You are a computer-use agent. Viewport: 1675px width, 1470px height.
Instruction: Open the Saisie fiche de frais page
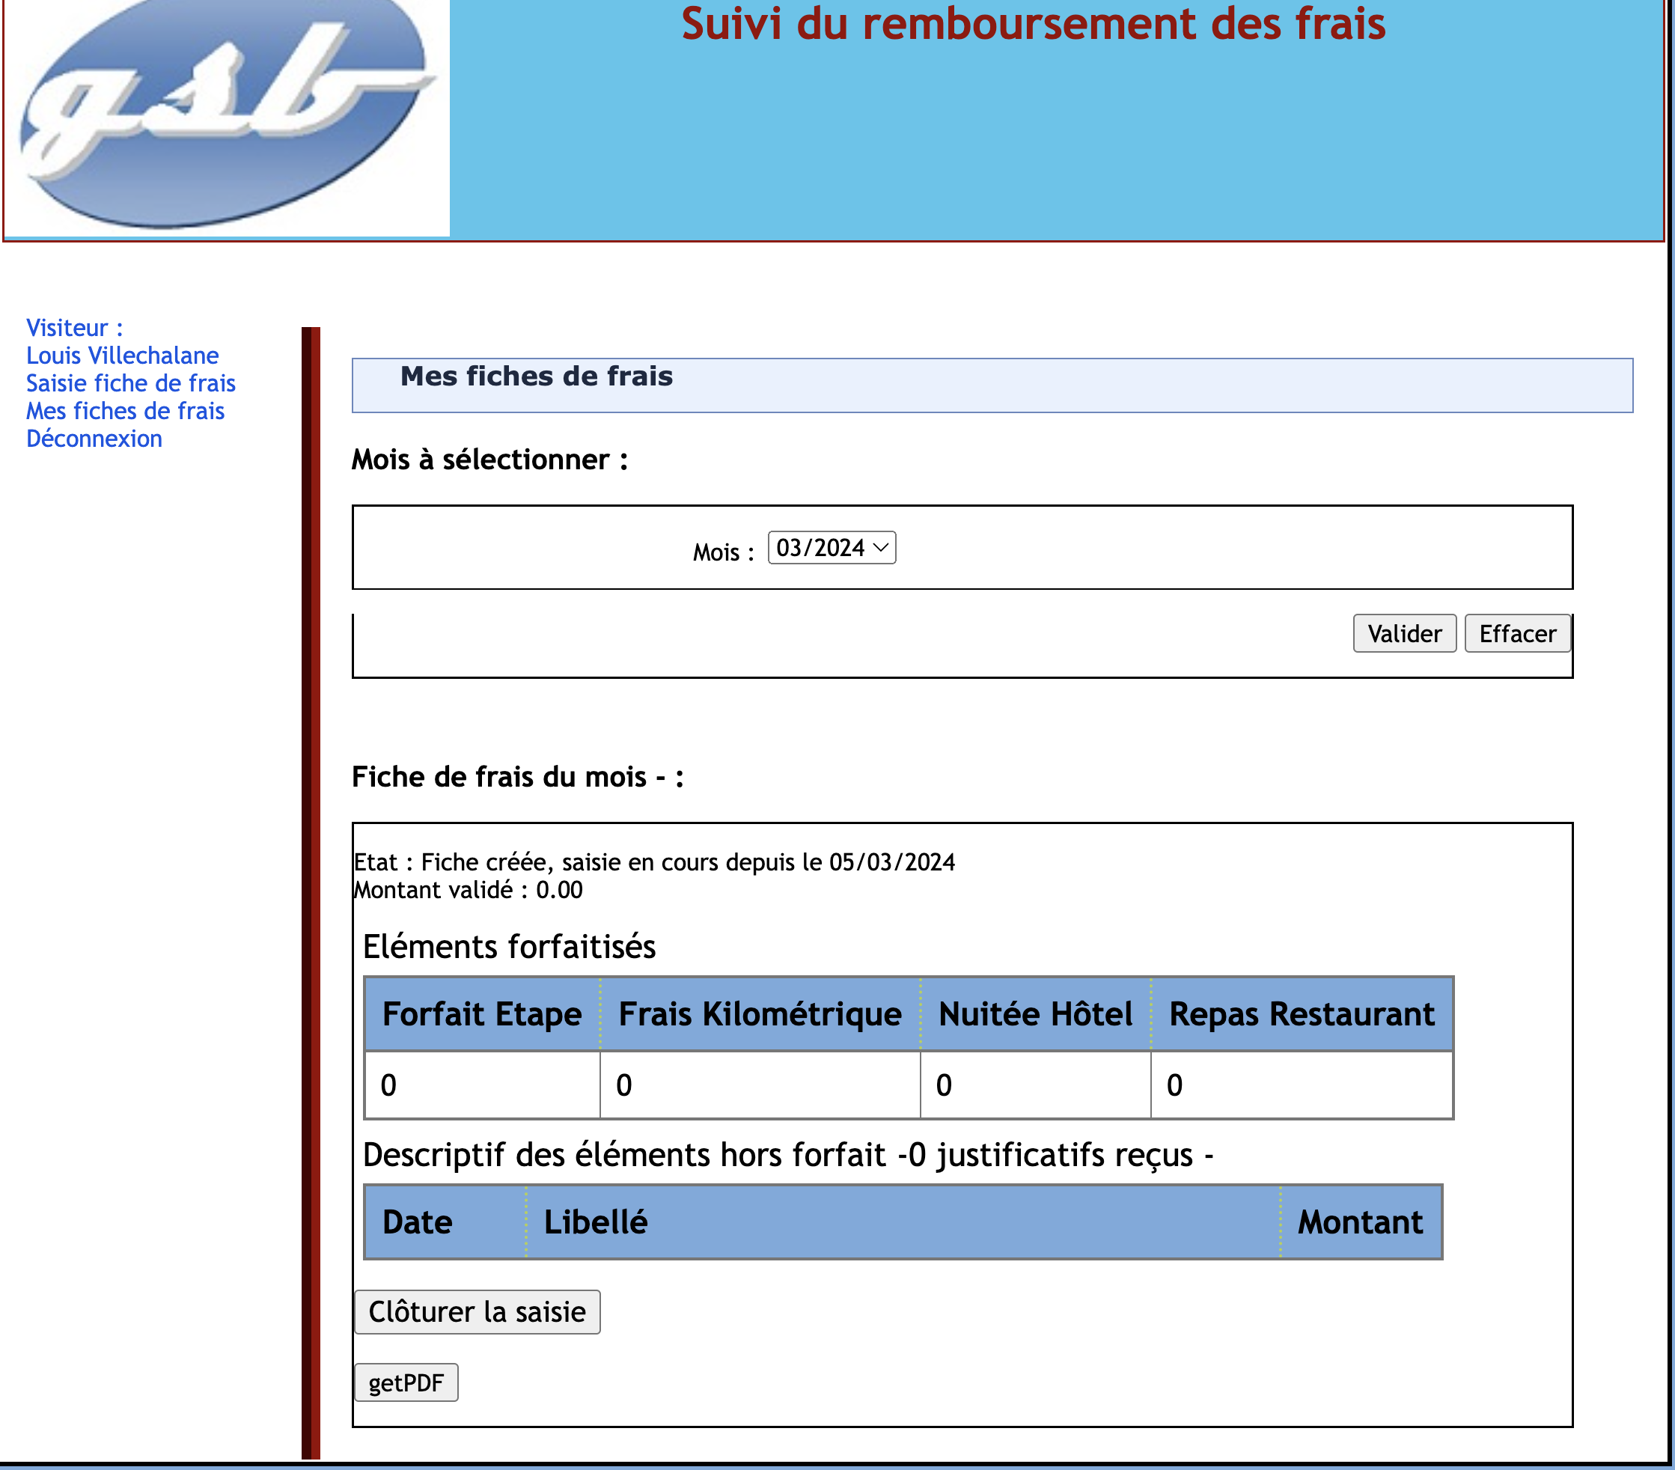pyautogui.click(x=130, y=382)
